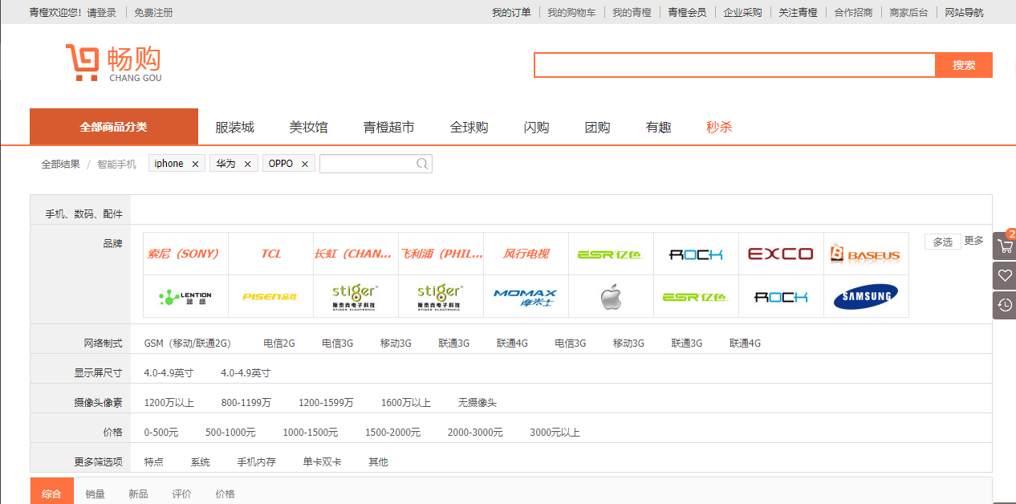1016x504 pixels.
Task: Select the LENTION brand logo
Action: (x=185, y=297)
